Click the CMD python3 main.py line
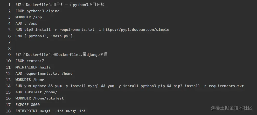The image size is (257, 115). [x=44, y=36]
